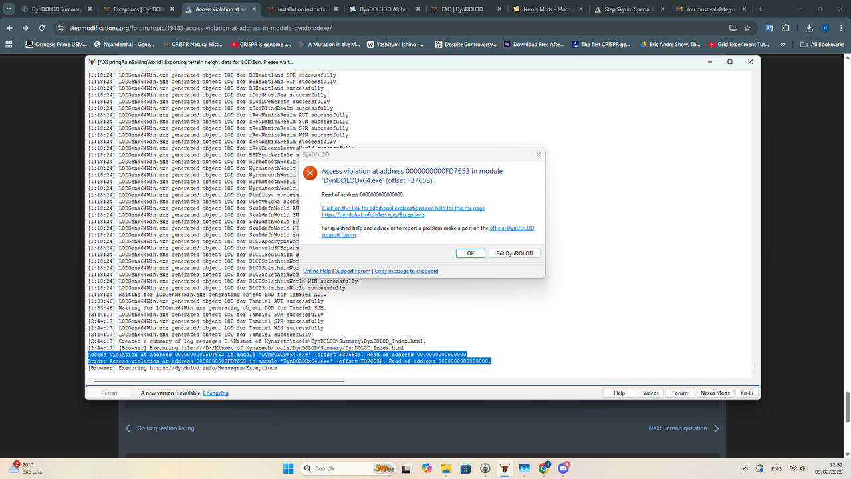Open the Chrome three-dot menu
Screen dimensions: 851x479
(x=840, y=28)
